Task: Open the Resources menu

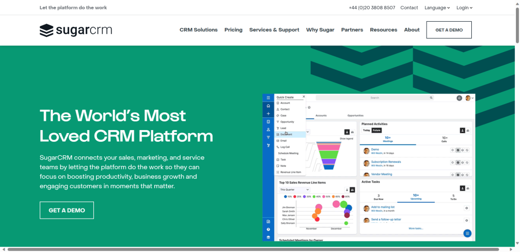Action: coord(383,30)
